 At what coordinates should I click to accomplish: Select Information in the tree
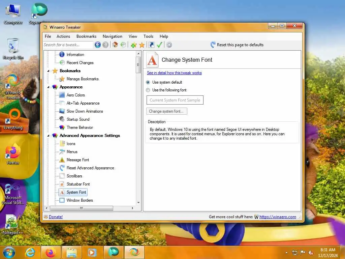[x=75, y=55]
